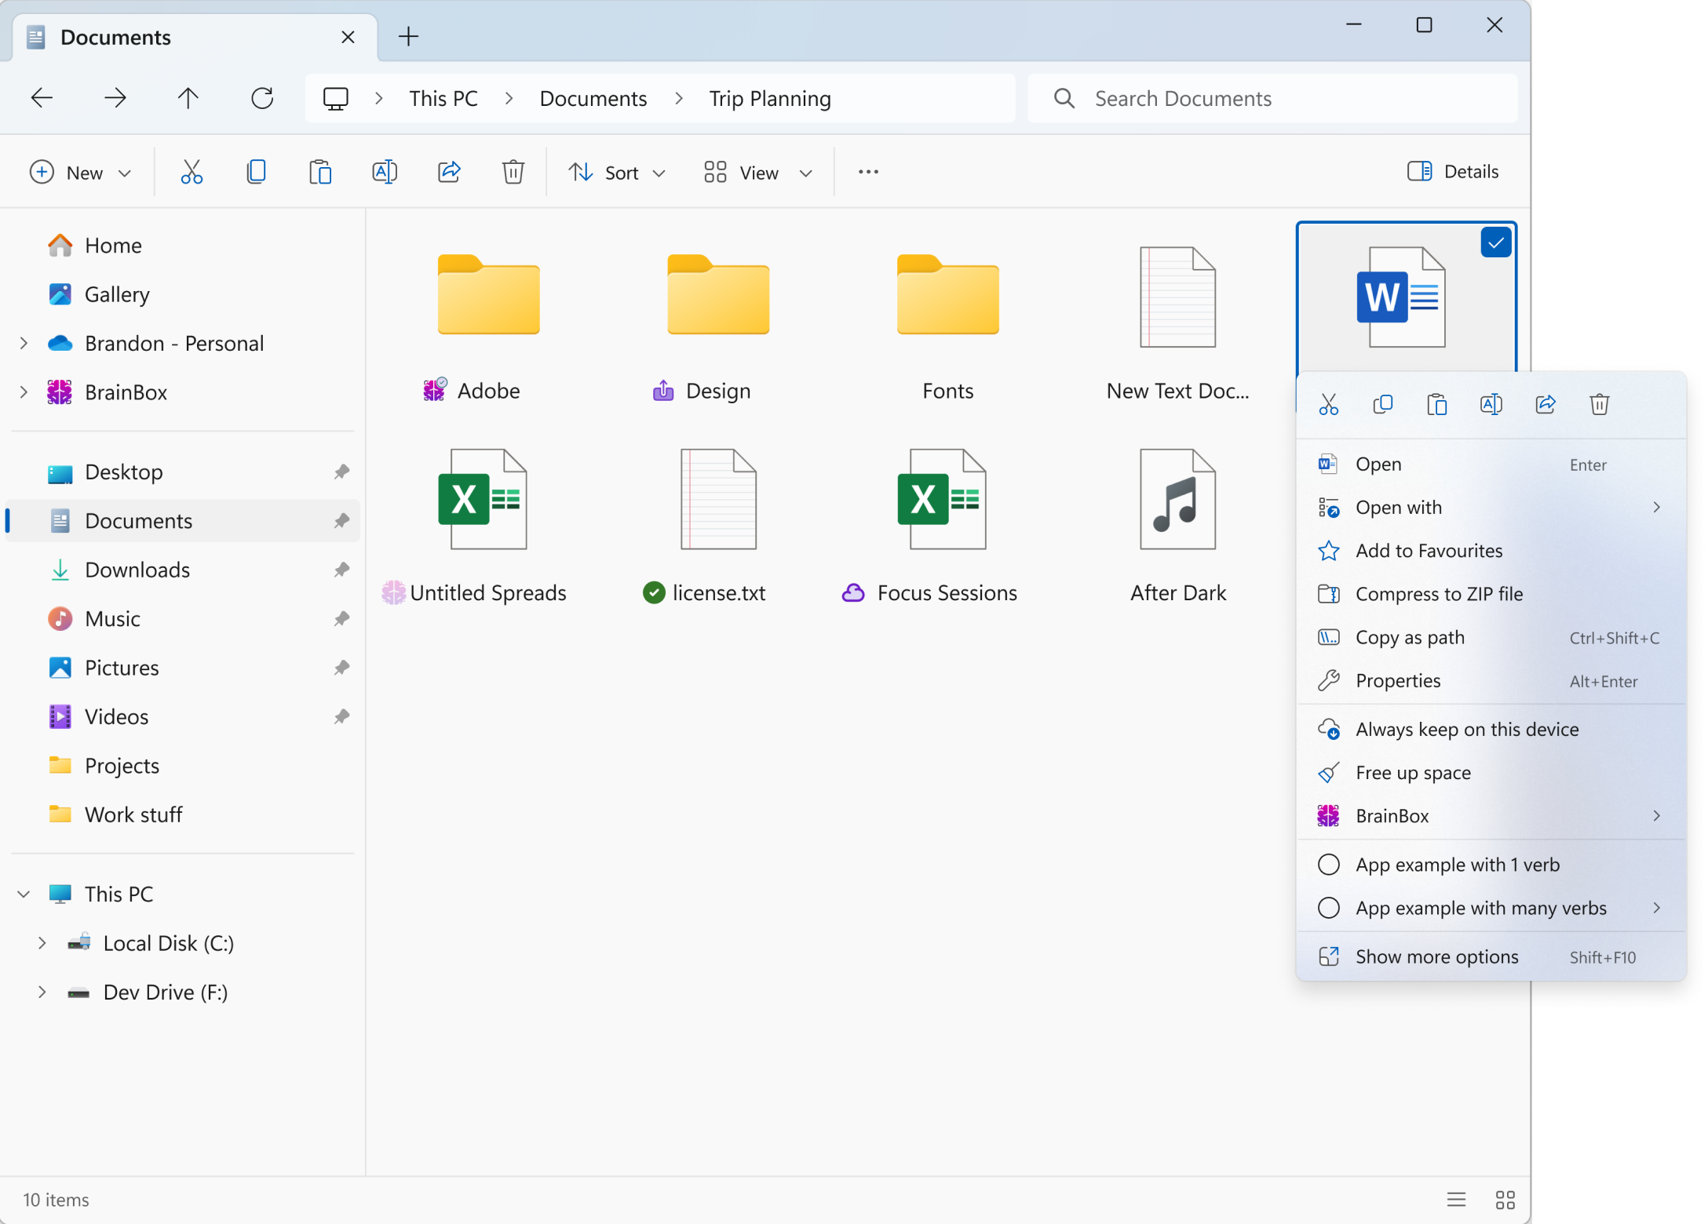Click the Copy icon in the main toolbar

click(x=256, y=172)
